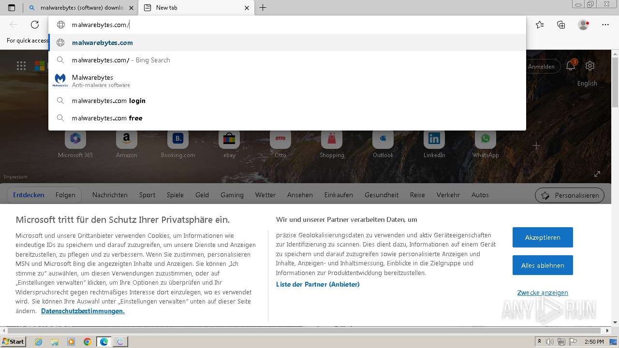Click the page vertical scrollbar
The height and width of the screenshot is (348, 619).
615,83
